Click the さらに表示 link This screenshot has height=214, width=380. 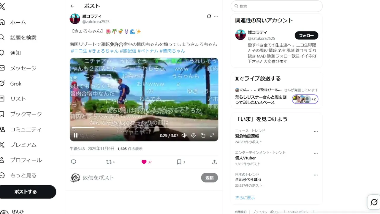245,198
